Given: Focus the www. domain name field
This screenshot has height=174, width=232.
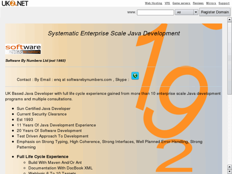Looking at the screenshot, I should [x=155, y=12].
